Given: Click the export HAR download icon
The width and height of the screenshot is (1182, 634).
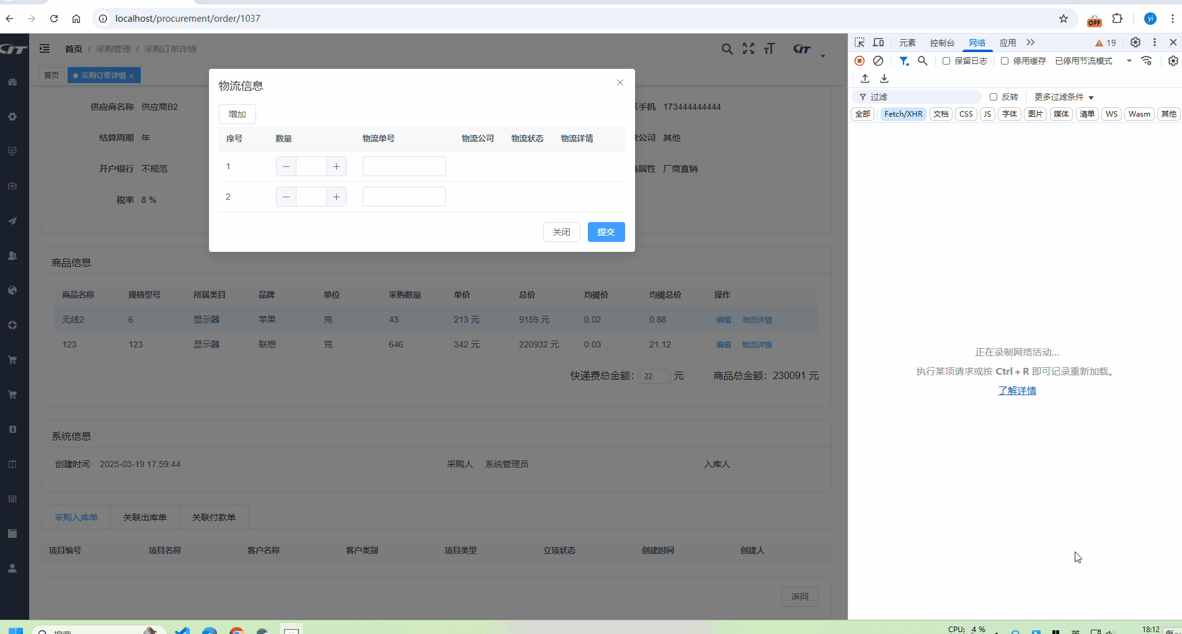Looking at the screenshot, I should coord(884,79).
